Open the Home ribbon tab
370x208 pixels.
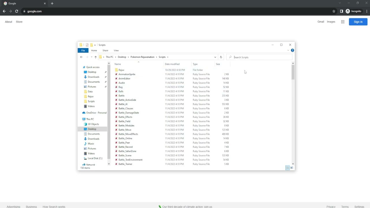pyautogui.click(x=94, y=51)
